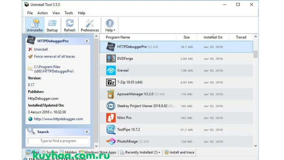This screenshot has width=284, height=160.
Task: Click the HTTPDebuggerPro icon in list
Action: [111, 47]
